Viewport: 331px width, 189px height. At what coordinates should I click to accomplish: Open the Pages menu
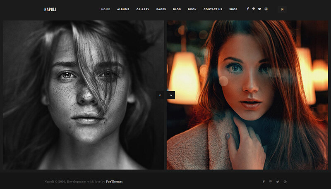coord(161,9)
